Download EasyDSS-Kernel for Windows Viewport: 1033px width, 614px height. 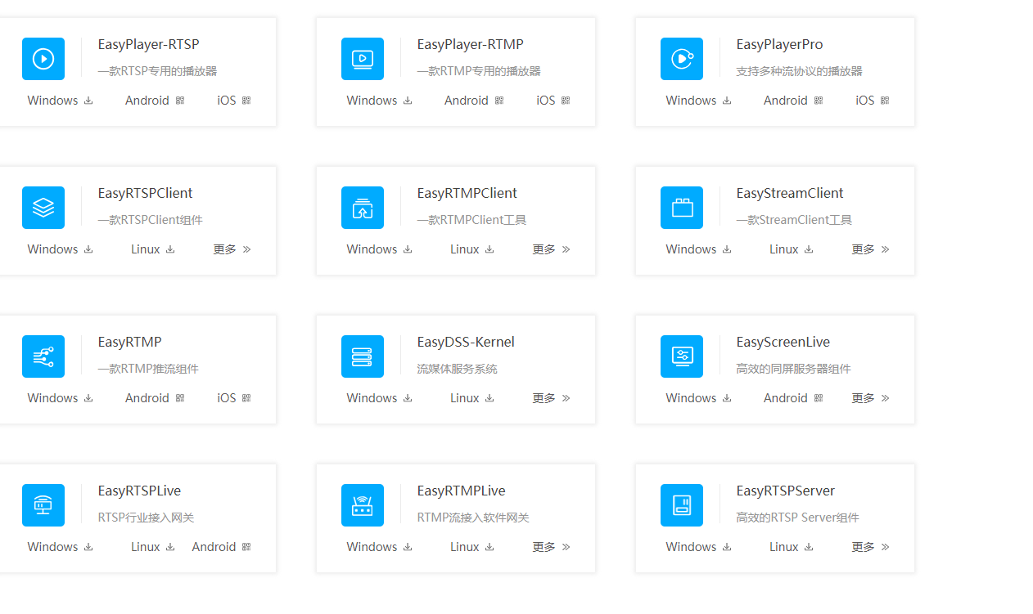[x=380, y=398]
